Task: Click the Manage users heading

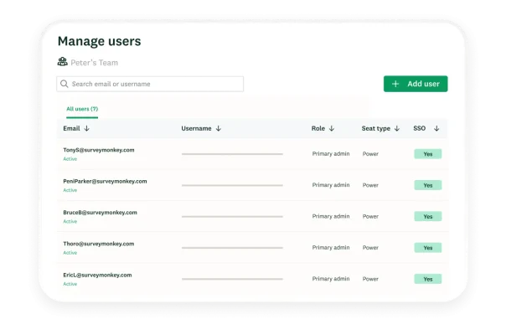Action: (x=100, y=41)
